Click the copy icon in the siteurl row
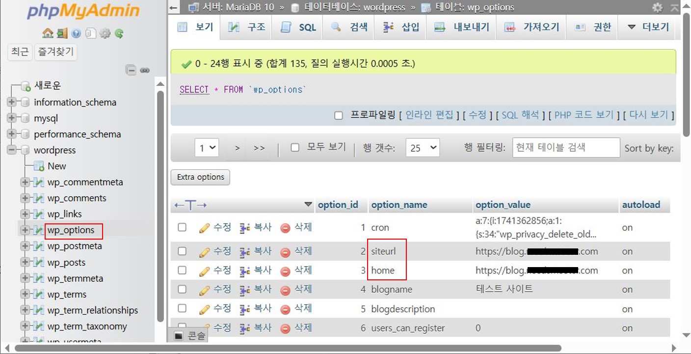The image size is (691, 354). pos(245,252)
